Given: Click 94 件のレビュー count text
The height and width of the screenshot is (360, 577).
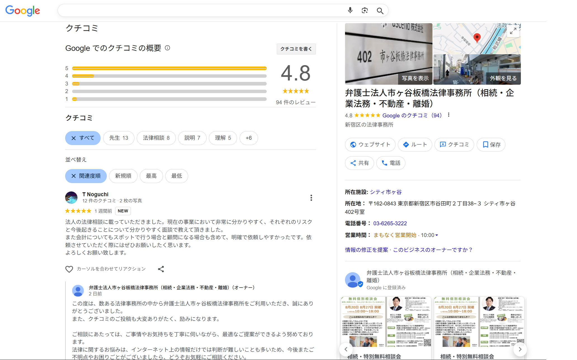Looking at the screenshot, I should [x=296, y=102].
